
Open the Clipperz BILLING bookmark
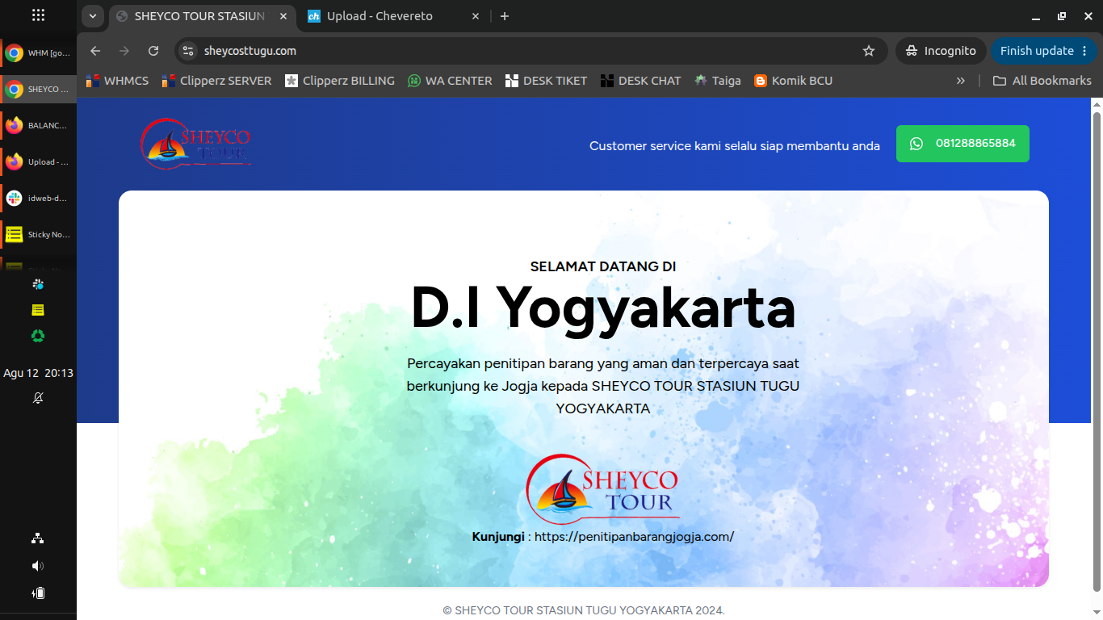340,81
